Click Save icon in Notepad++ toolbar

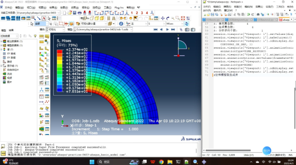pyautogui.click(x=212, y=15)
